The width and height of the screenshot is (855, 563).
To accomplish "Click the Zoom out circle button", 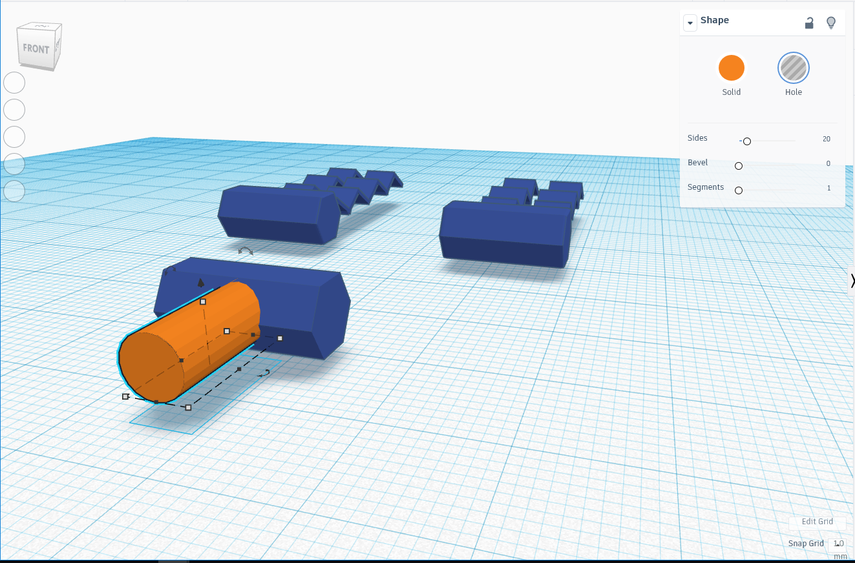I will pos(14,164).
